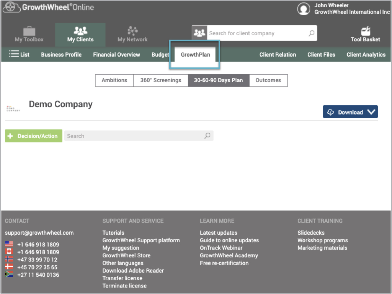
Task: Click the magnifier in the plan search
Action: point(207,136)
